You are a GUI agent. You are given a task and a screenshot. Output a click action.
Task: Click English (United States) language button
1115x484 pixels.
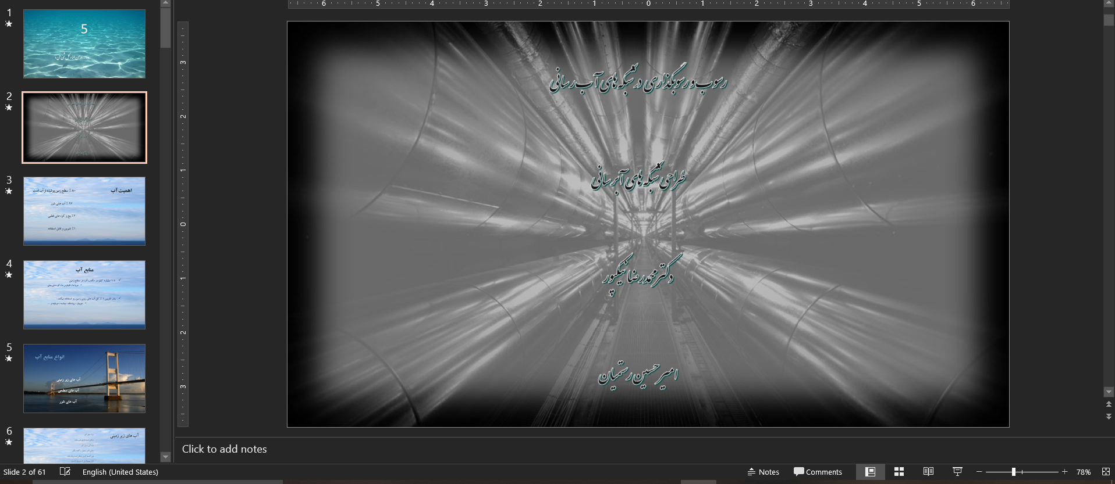point(120,472)
